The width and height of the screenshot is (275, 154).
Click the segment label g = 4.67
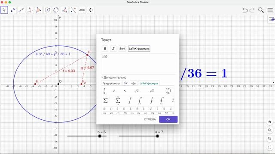(88, 68)
